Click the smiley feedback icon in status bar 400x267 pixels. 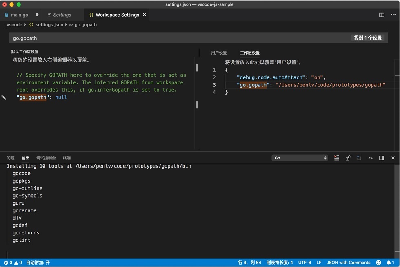point(379,263)
